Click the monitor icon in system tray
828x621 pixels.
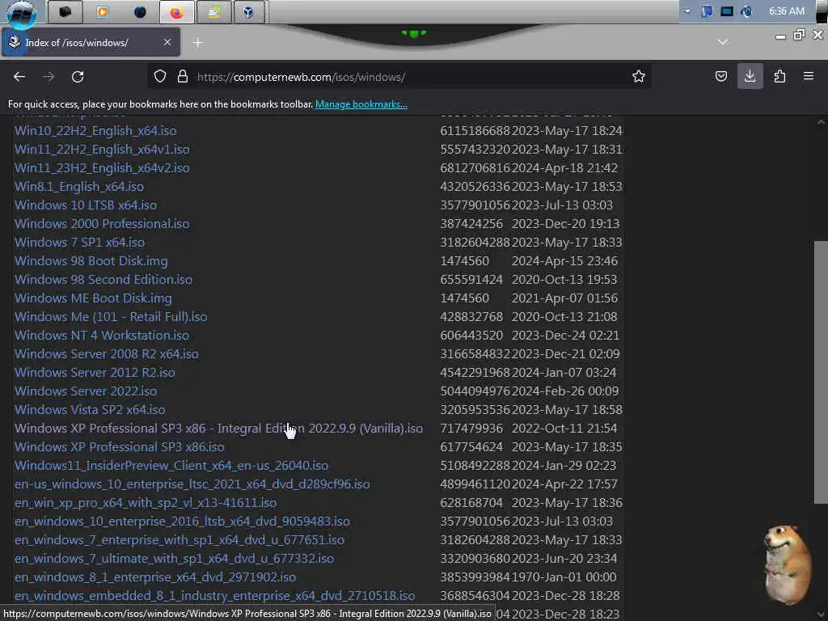tap(727, 11)
